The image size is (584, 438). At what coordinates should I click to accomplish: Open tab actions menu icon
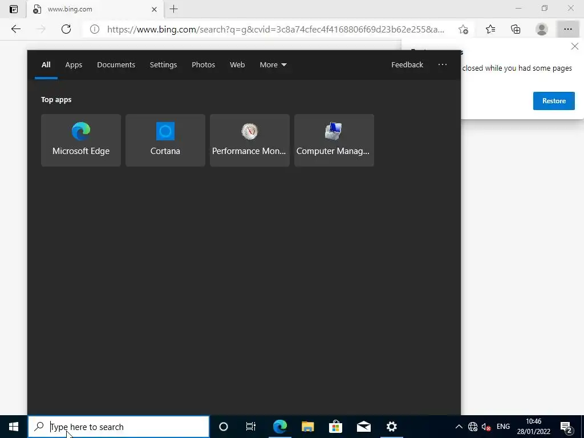[x=14, y=9]
